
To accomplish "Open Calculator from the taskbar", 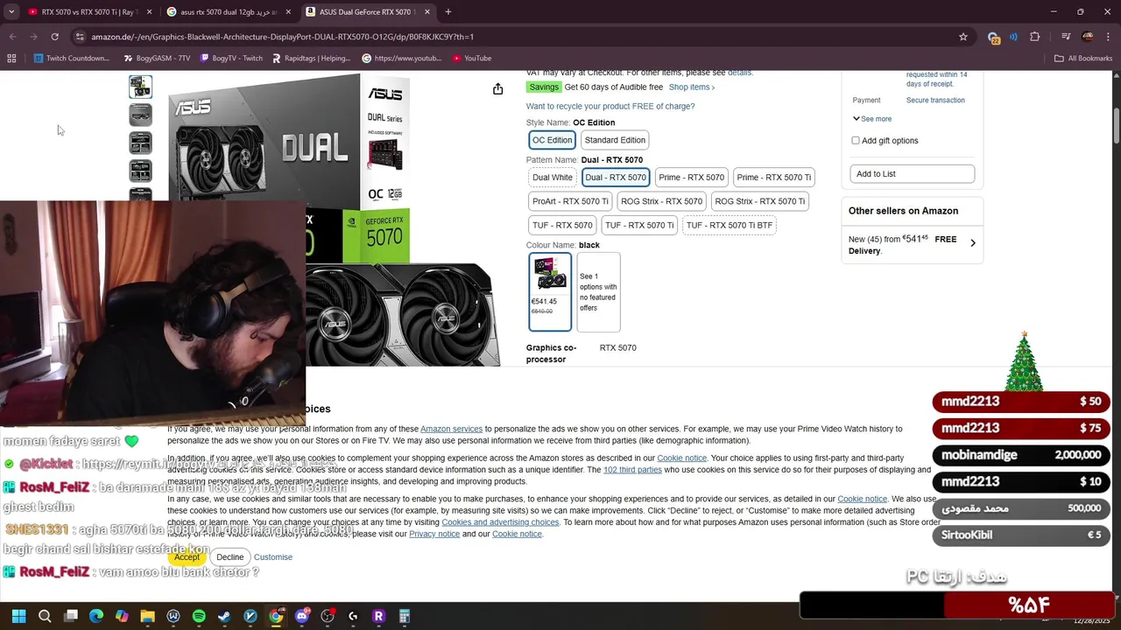I will pyautogui.click(x=404, y=616).
